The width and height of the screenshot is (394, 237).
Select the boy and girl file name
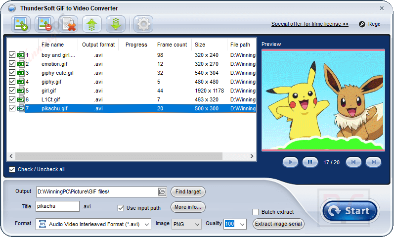click(58, 55)
